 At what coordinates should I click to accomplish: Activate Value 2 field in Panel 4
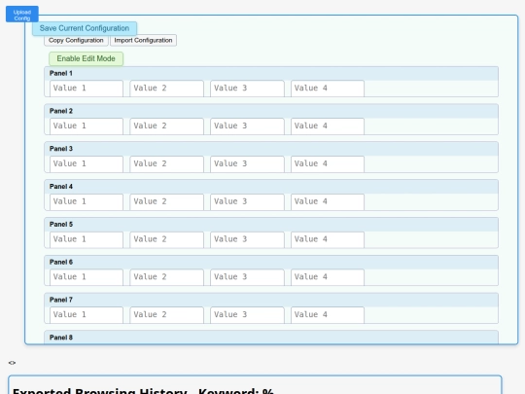[x=167, y=202]
